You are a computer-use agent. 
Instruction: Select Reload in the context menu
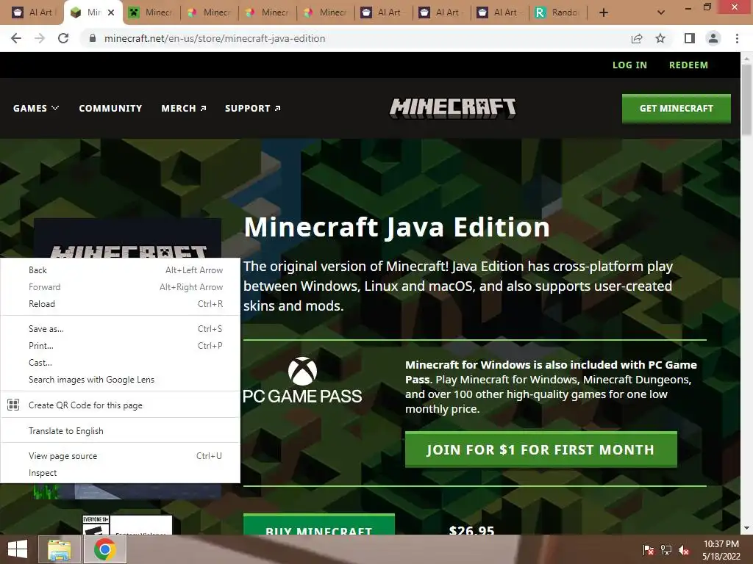tap(120, 303)
